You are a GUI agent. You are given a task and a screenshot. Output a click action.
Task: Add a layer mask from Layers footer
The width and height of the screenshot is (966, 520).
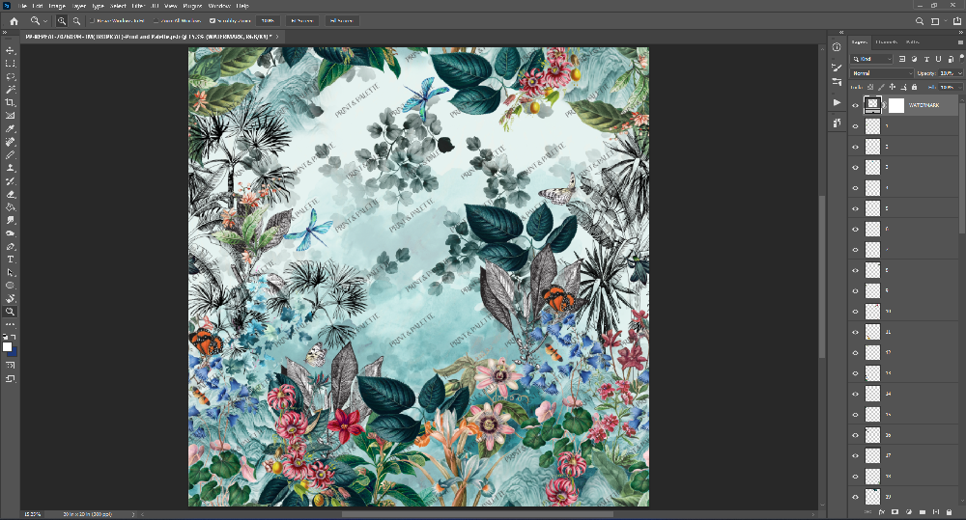[x=895, y=512]
